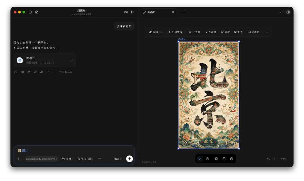This screenshot has height=181, width=304.
Task: Read the reply aloud with speaker icon
Action: (22, 72)
